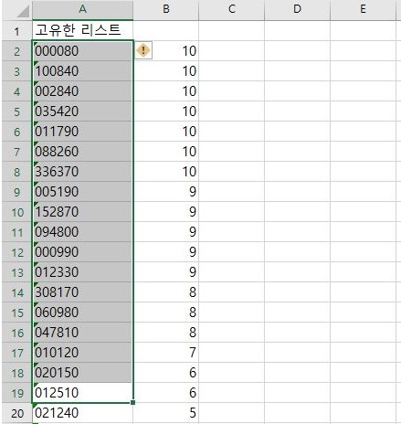Select cell containing 088260

82,152
